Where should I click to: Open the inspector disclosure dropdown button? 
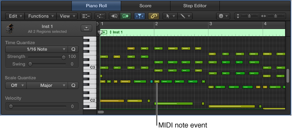coord(86,28)
